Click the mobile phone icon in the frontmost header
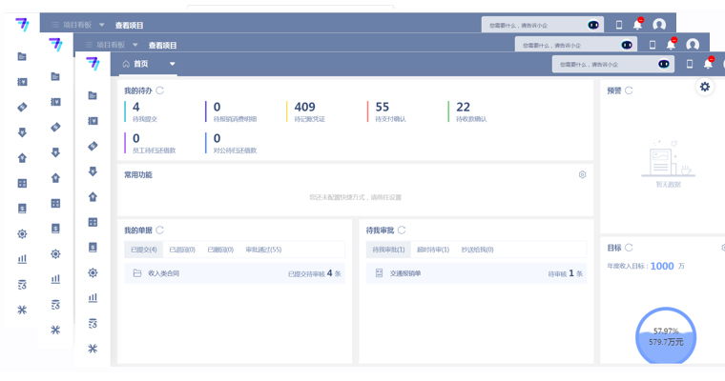The image size is (725, 381). tap(690, 64)
